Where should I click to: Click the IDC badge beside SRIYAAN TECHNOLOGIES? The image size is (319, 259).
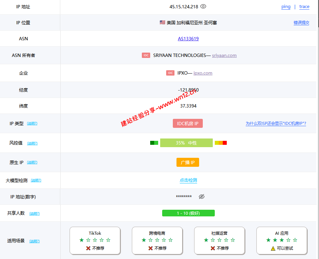click(x=146, y=55)
